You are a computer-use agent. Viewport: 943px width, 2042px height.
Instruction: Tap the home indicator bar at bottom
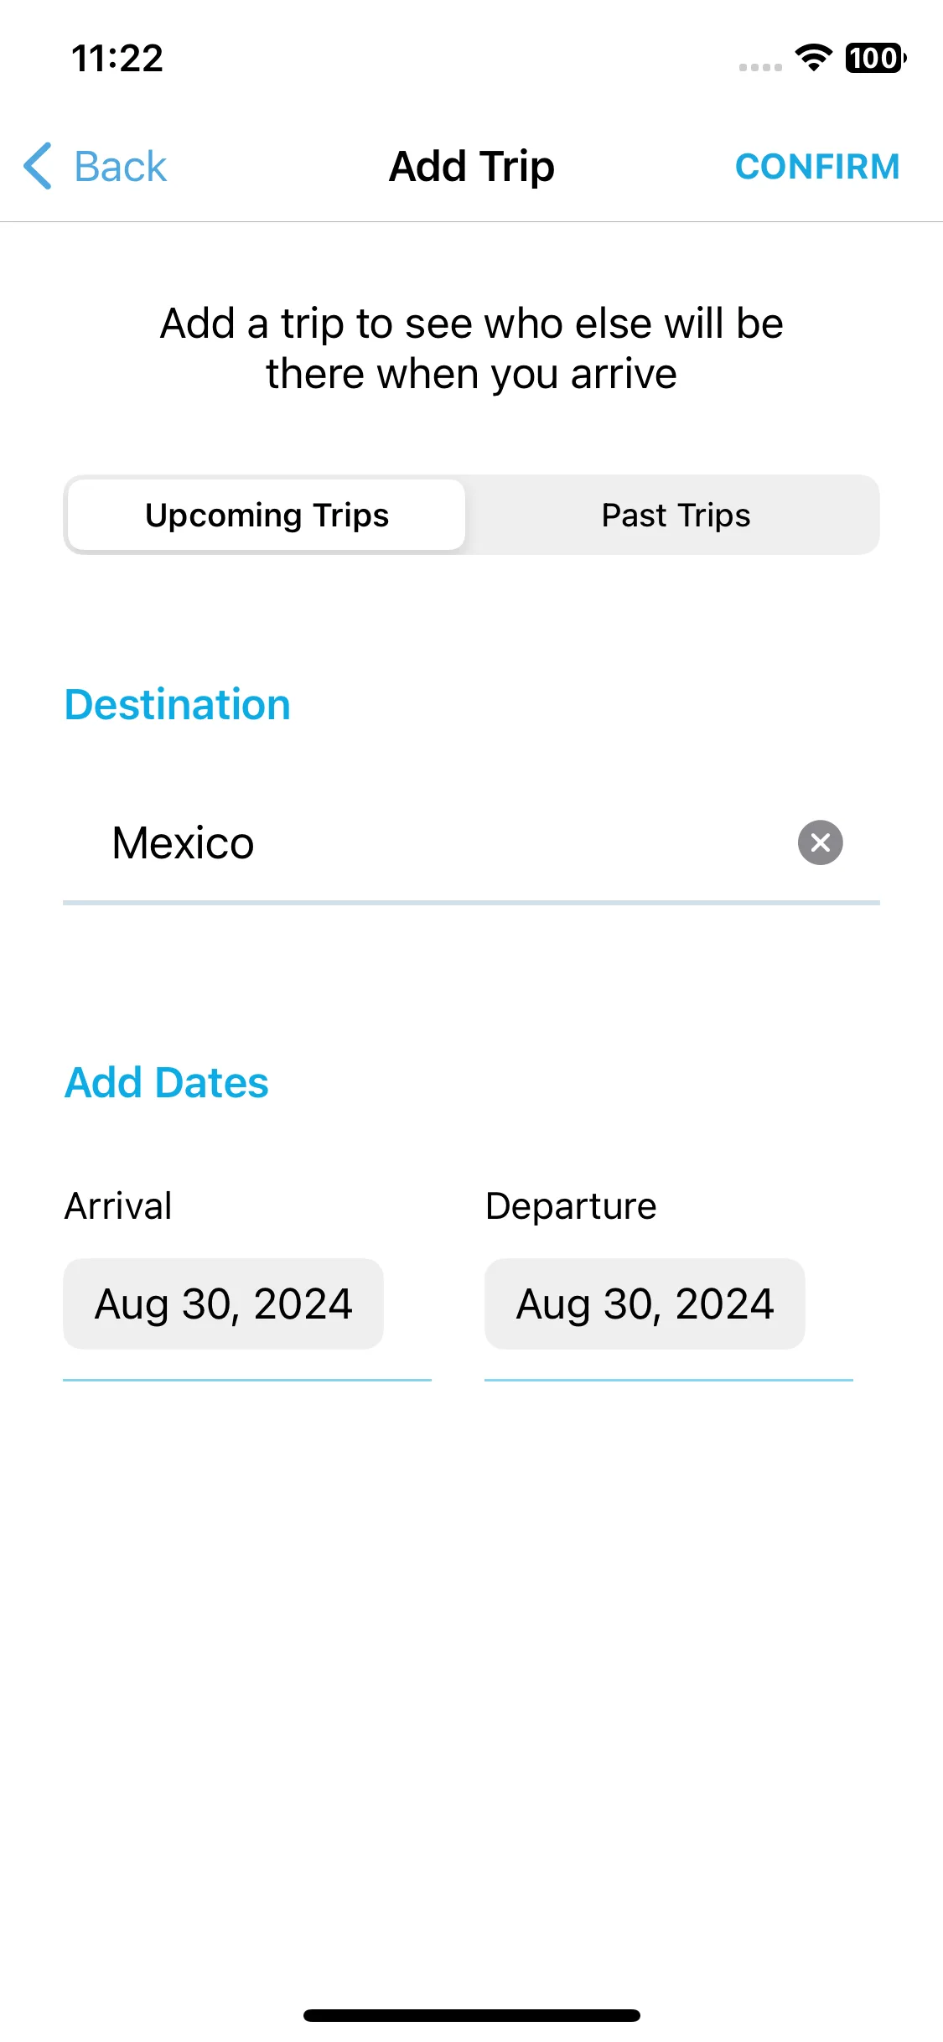[472, 2015]
